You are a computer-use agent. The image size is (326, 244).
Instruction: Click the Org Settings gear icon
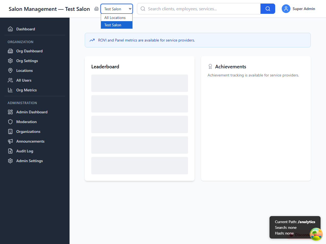[x=10, y=61]
